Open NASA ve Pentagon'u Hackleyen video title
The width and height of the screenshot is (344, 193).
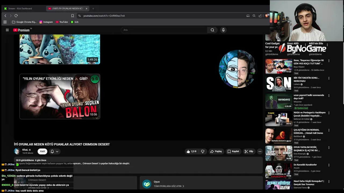pyautogui.click(x=310, y=114)
